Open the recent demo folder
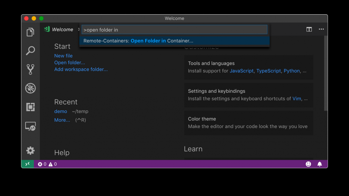349x196 pixels. tap(60, 111)
